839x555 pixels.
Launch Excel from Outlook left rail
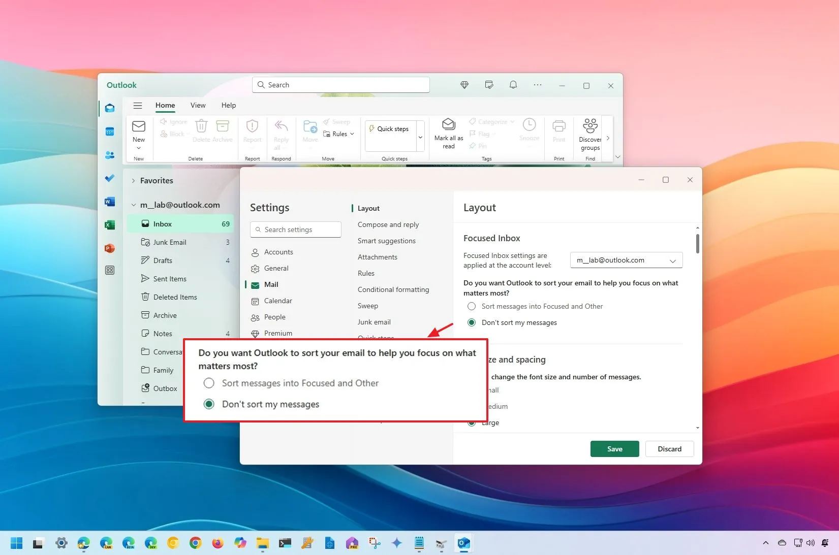click(x=110, y=225)
